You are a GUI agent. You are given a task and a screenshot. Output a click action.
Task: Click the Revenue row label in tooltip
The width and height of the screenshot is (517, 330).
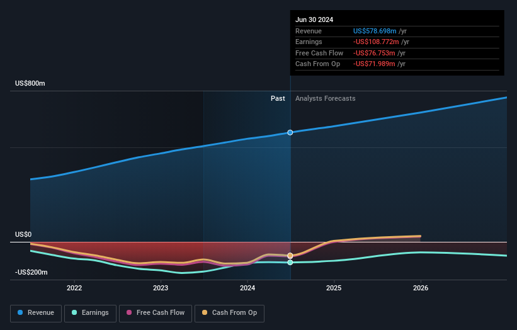pos(309,31)
